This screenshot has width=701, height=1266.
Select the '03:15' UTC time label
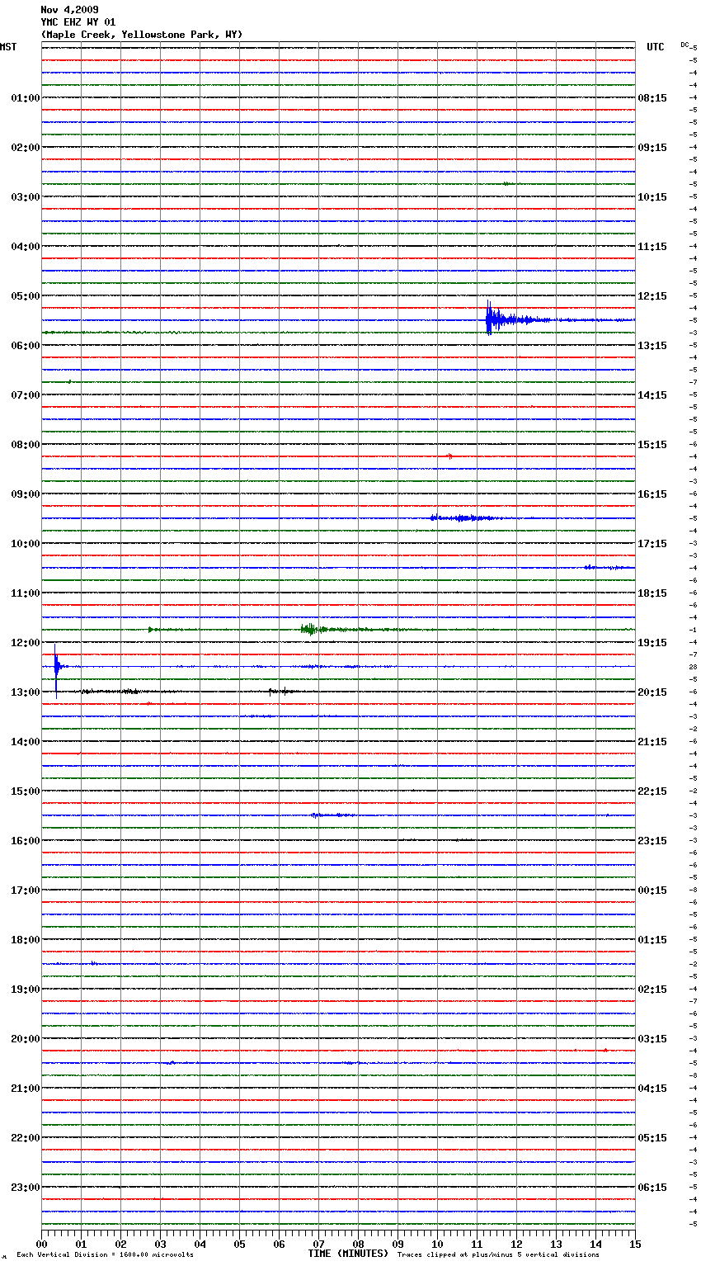(x=652, y=1039)
